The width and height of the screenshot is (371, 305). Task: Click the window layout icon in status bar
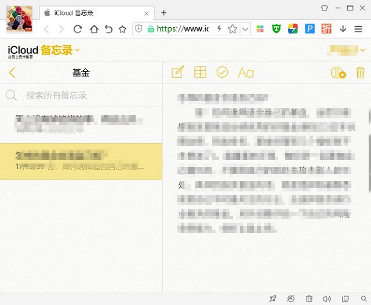point(345,299)
